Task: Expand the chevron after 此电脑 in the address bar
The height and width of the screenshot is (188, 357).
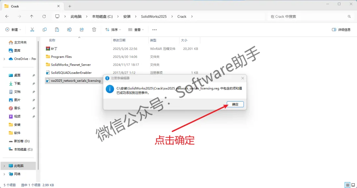Action: (87, 16)
